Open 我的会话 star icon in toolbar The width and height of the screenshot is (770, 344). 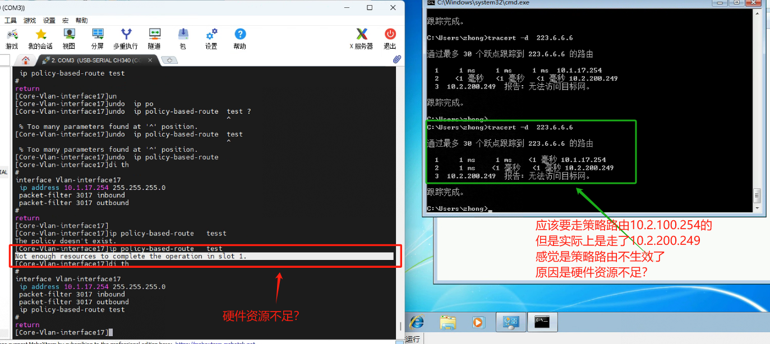pyautogui.click(x=40, y=39)
